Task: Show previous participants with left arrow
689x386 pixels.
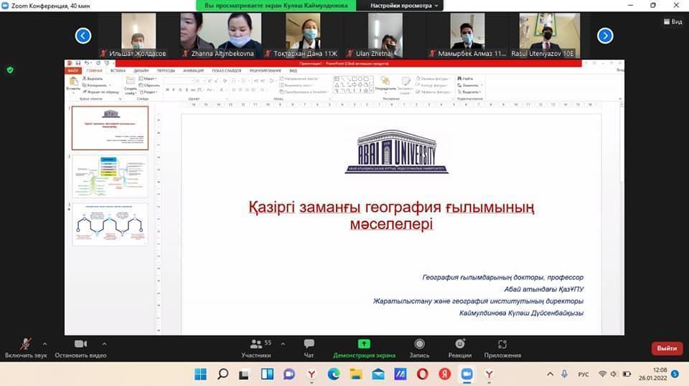Action: point(83,36)
